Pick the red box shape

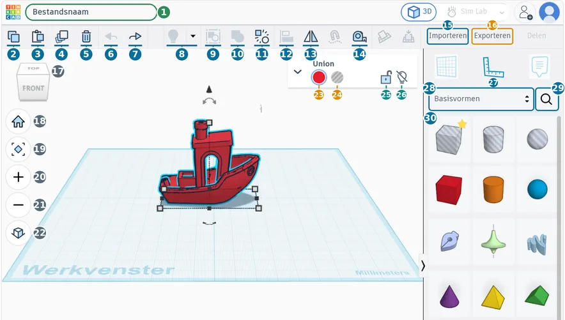[449, 190]
